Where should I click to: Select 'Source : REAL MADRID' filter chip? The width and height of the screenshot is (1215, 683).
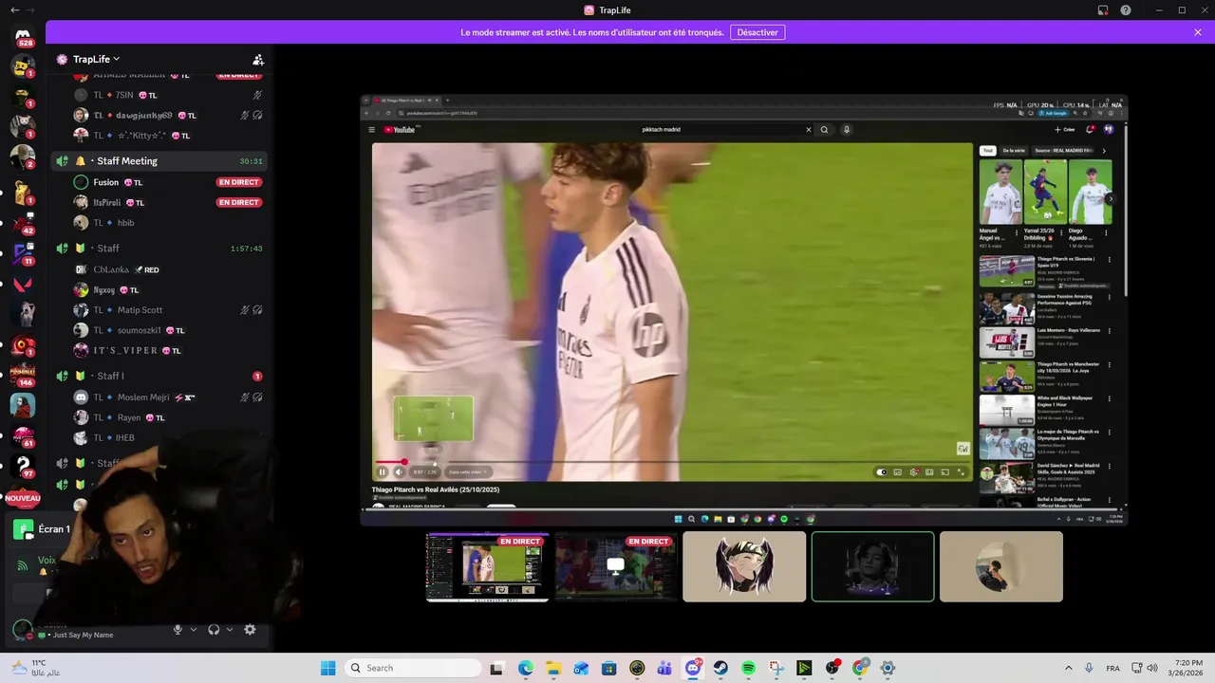click(x=1063, y=151)
